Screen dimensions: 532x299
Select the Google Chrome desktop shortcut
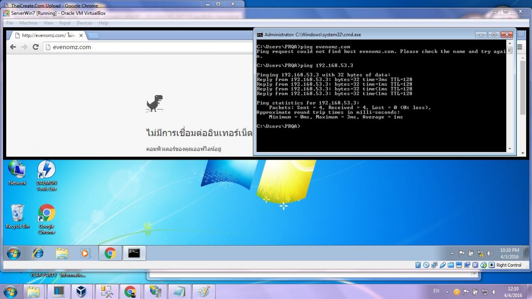click(46, 219)
